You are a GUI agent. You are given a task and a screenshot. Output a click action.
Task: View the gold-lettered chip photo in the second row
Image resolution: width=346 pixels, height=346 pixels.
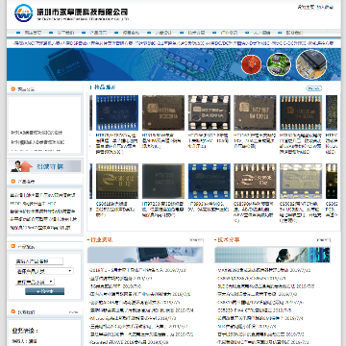tap(117, 182)
